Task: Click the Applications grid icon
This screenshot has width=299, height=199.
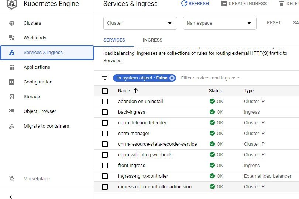Action: coord(12,67)
